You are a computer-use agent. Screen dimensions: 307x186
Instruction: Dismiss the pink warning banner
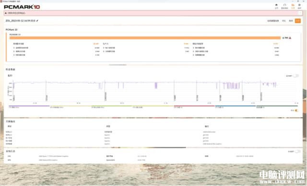[300, 13]
